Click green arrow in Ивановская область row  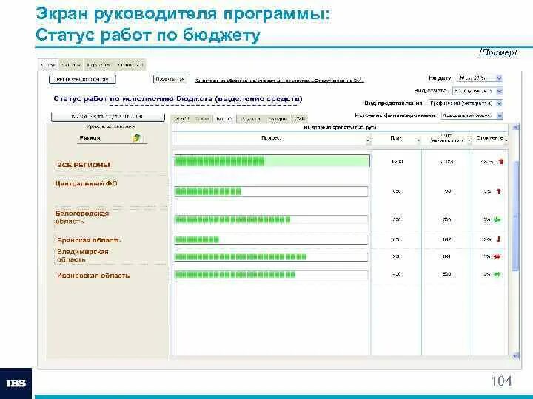[x=497, y=274]
